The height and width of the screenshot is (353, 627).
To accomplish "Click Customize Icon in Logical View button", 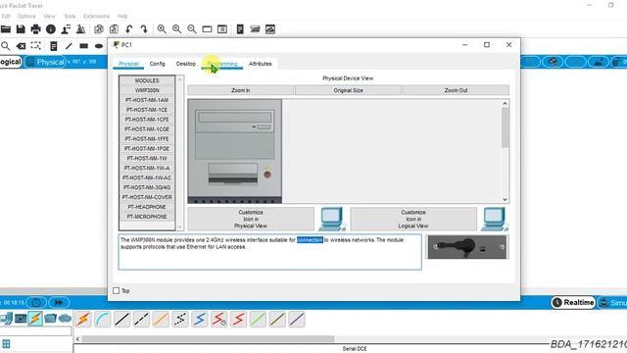I will pyautogui.click(x=413, y=219).
